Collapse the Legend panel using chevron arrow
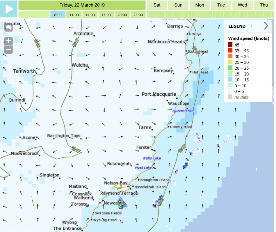Screen dimensions: 276x232 266,26
